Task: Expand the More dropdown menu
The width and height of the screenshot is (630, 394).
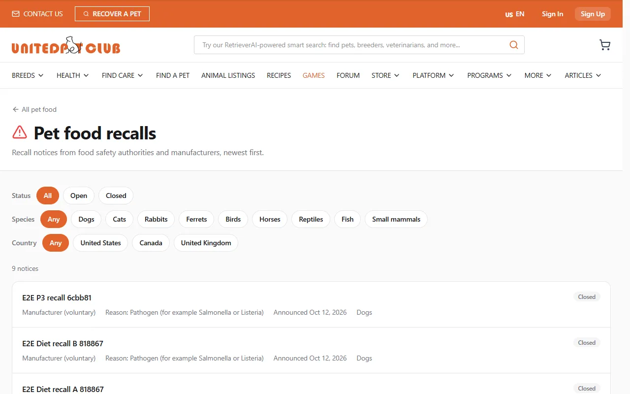Action: 538,75
